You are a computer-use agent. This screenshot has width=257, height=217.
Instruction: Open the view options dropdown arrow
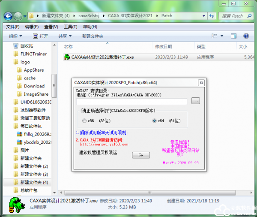pyautogui.click(x=222, y=36)
